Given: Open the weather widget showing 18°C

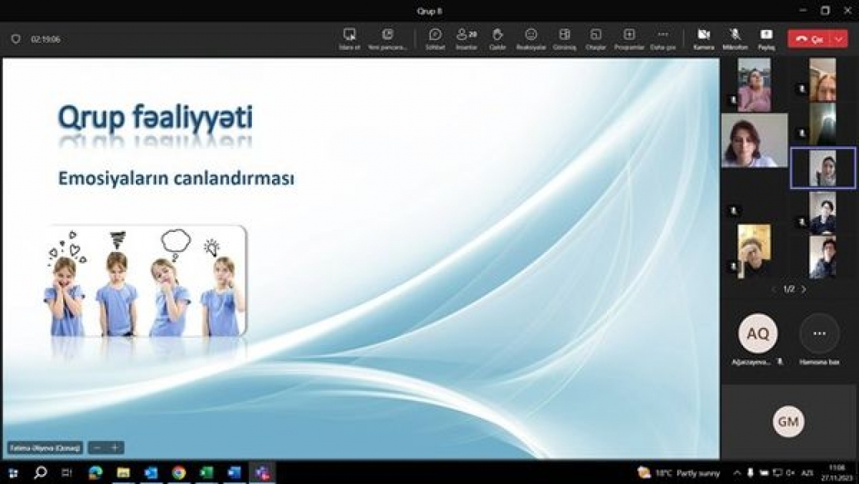Looking at the screenshot, I should 678,472.
